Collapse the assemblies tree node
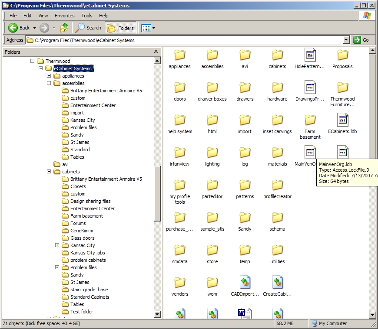 (x=49, y=83)
